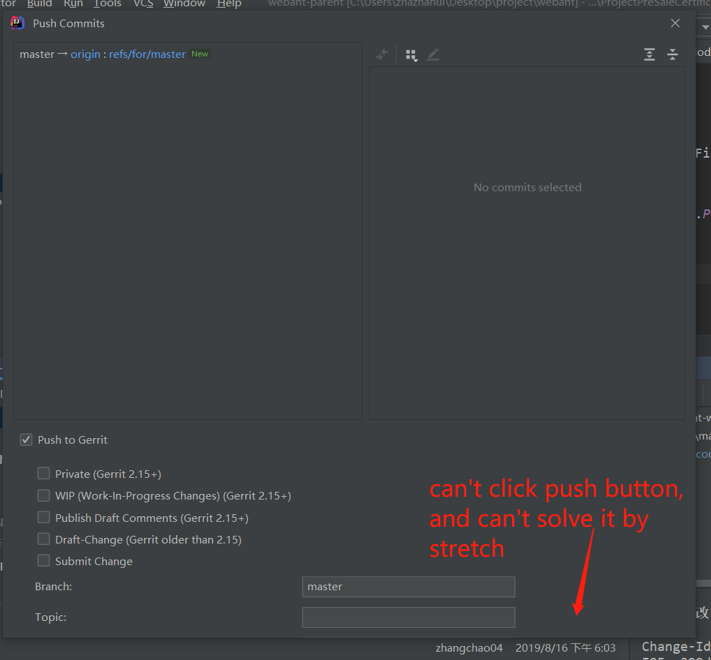The height and width of the screenshot is (660, 711).
Task: Open the Window menu
Action: pyautogui.click(x=184, y=4)
